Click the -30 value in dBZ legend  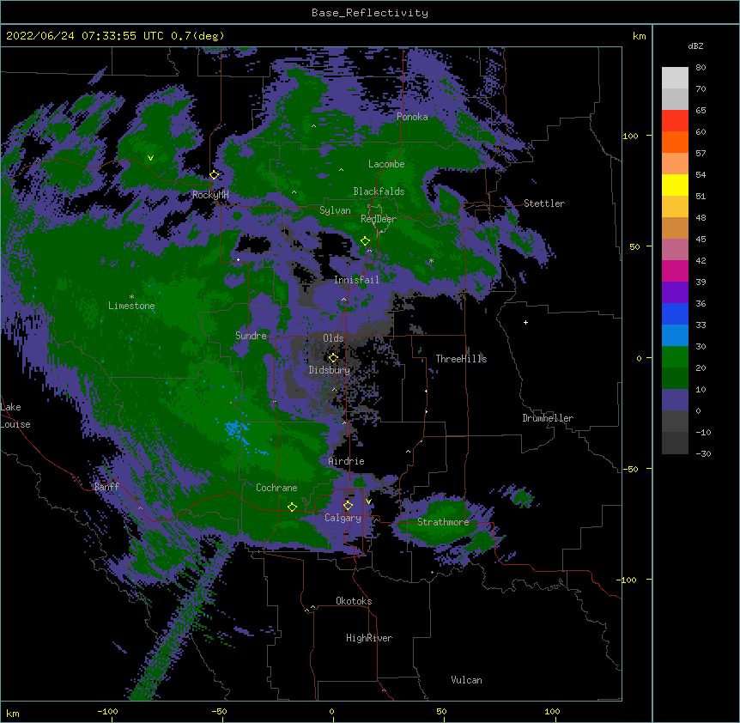pyautogui.click(x=703, y=453)
